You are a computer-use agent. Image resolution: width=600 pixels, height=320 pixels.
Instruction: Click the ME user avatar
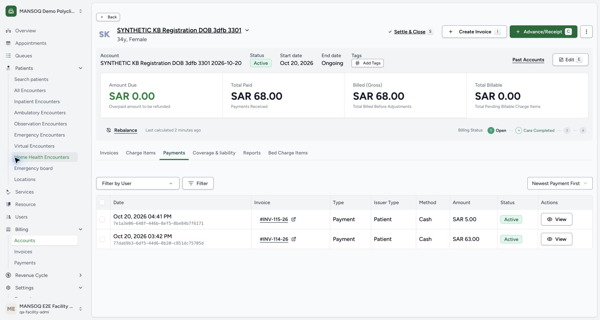(11, 309)
